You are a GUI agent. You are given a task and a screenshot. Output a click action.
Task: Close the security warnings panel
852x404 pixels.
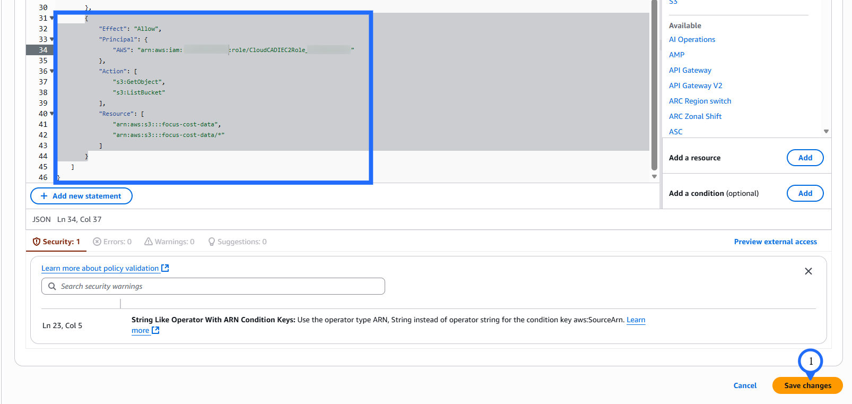(808, 271)
